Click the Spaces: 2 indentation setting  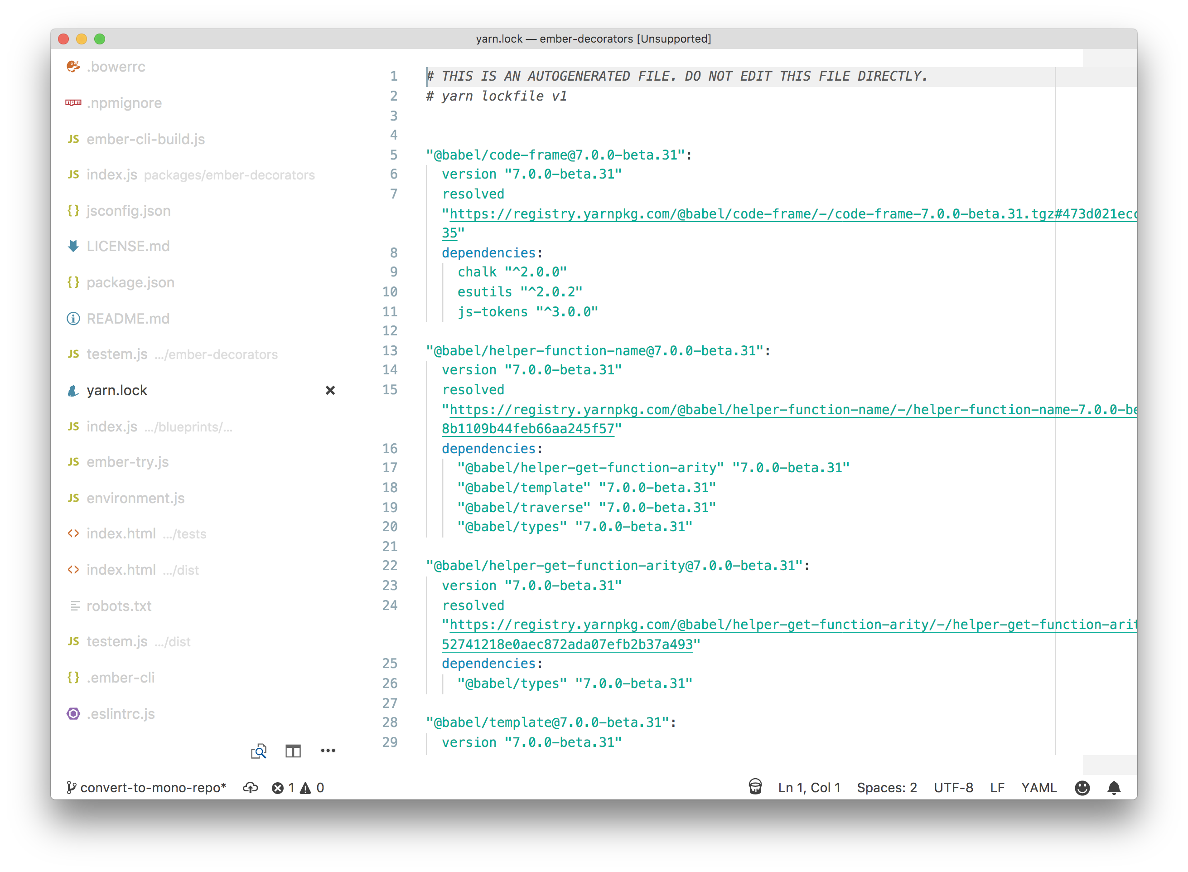coord(886,788)
